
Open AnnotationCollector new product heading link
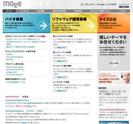point(15,111)
